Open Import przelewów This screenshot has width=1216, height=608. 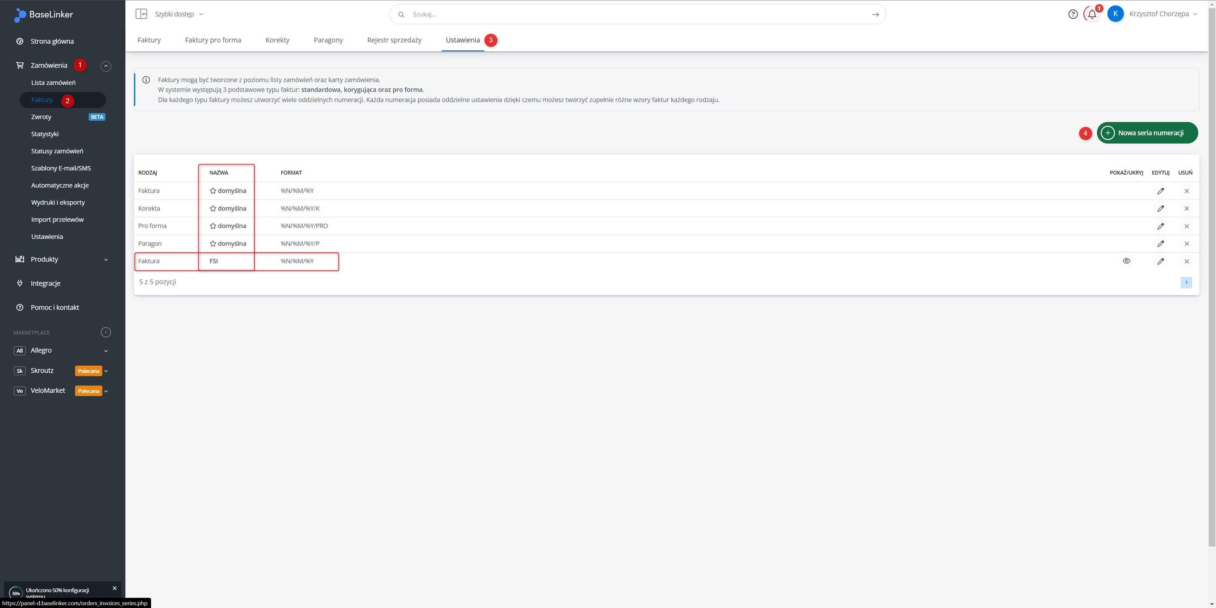pyautogui.click(x=57, y=220)
